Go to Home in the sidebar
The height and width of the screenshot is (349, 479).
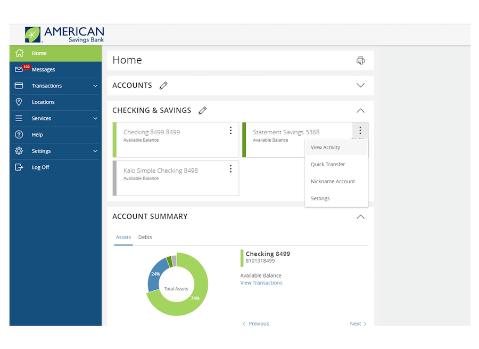[x=55, y=53]
